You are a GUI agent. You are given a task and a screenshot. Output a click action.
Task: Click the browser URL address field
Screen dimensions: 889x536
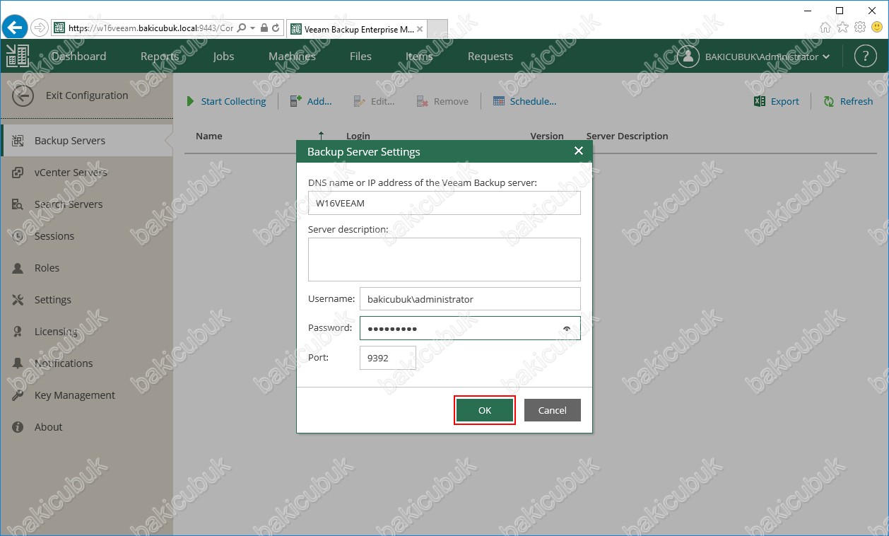tap(151, 28)
